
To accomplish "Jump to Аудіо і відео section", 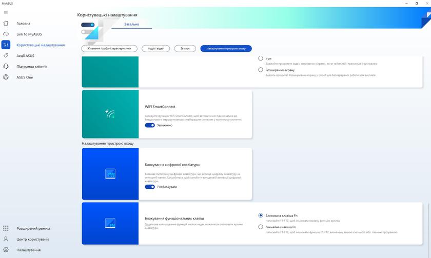I will [x=155, y=48].
